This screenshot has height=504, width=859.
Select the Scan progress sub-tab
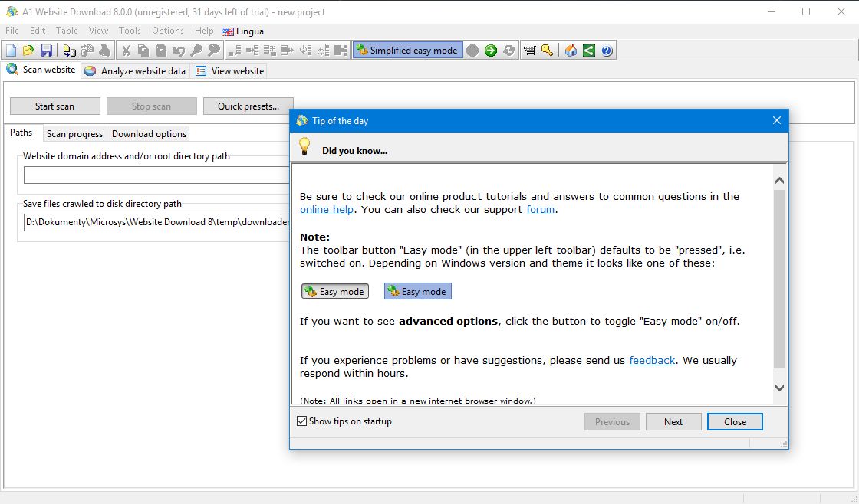click(74, 134)
